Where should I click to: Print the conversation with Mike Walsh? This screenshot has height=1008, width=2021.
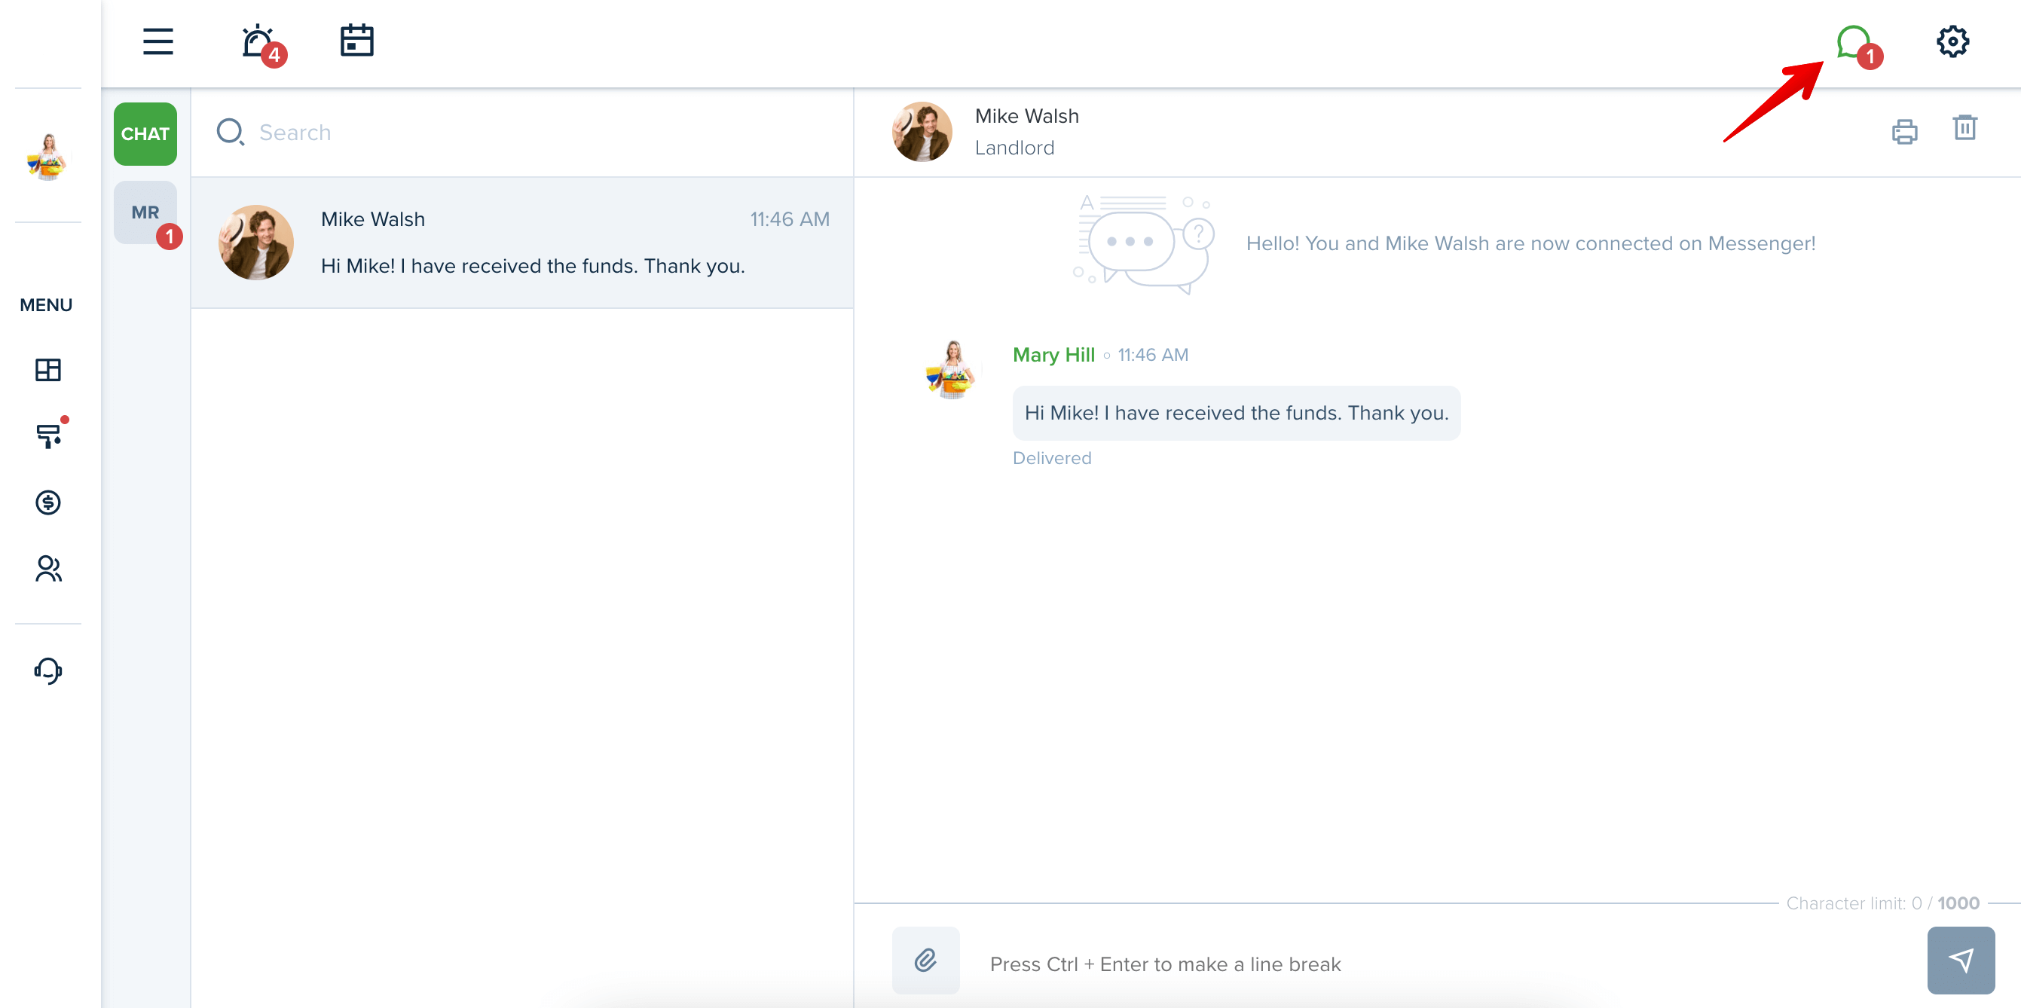click(x=1904, y=131)
